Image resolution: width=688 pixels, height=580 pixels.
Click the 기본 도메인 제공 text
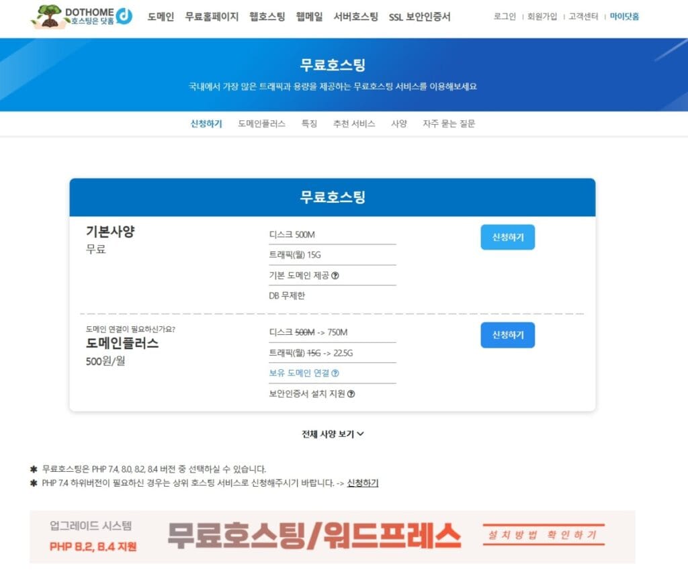[x=299, y=275]
